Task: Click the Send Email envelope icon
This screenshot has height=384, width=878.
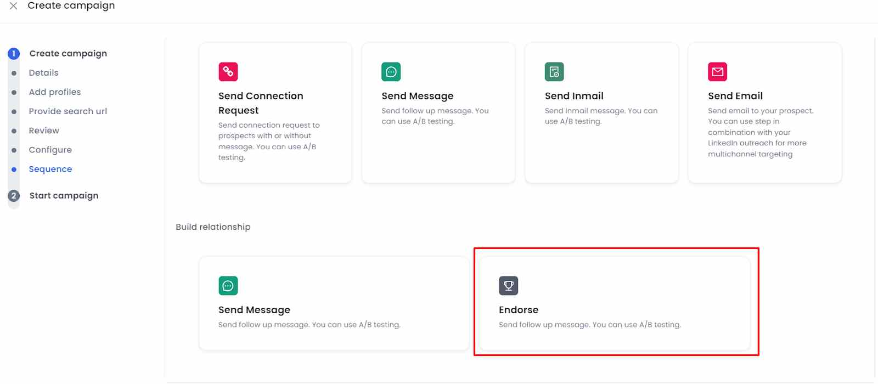Action: point(718,72)
